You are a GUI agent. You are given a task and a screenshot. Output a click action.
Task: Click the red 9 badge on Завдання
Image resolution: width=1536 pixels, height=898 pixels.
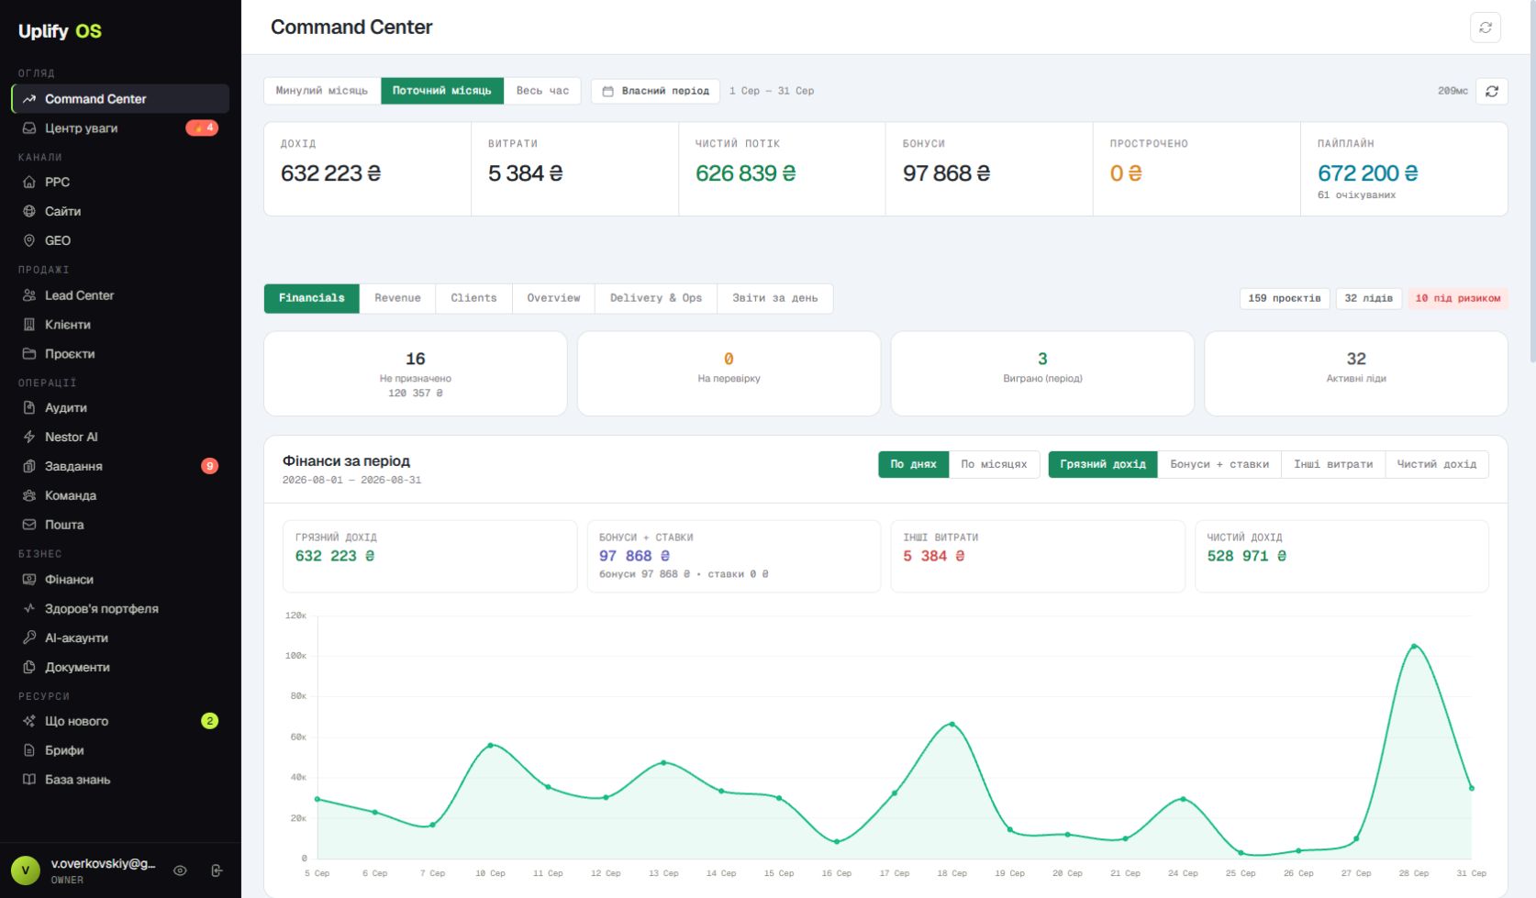(x=209, y=467)
